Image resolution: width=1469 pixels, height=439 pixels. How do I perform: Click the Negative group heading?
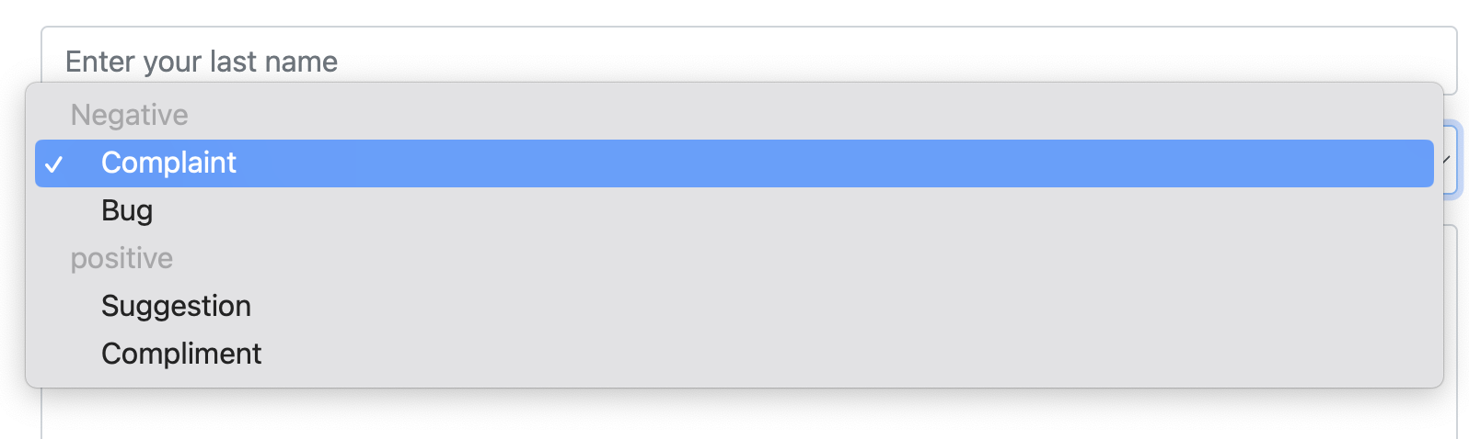point(130,116)
